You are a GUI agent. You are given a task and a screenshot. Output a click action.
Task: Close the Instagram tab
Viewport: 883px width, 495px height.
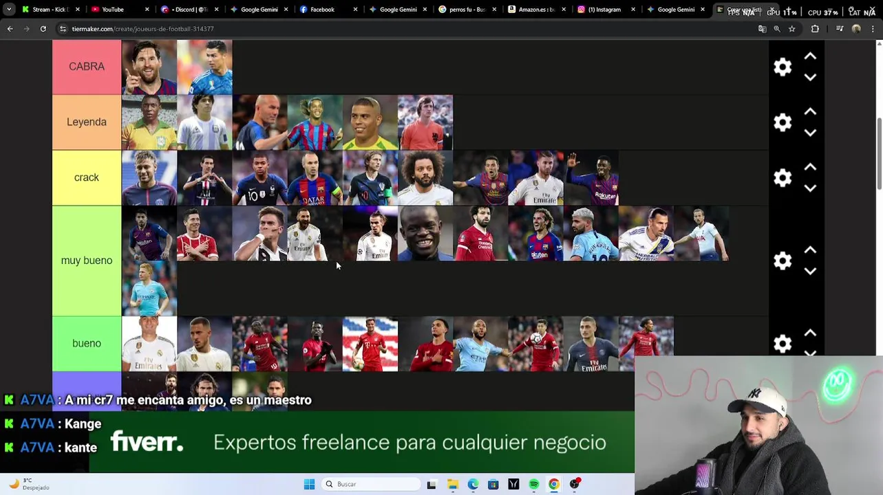pos(633,10)
